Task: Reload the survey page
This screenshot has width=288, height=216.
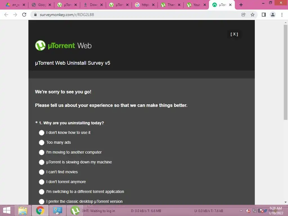Action: point(24,15)
